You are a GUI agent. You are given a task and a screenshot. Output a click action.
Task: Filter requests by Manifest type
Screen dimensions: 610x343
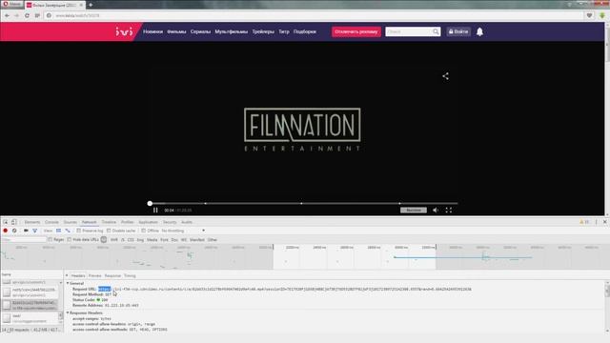197,240
